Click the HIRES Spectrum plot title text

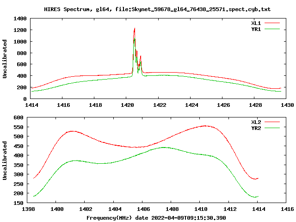click(x=157, y=9)
